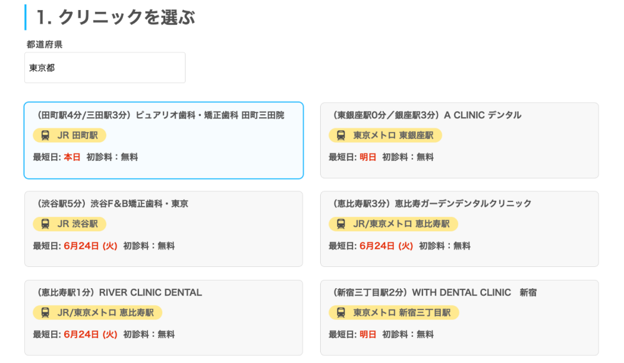Screen dimensions: 624x363
Task: Click train icon in 恵比寿ガーデンデンタルクリニック card
Action: (x=341, y=224)
